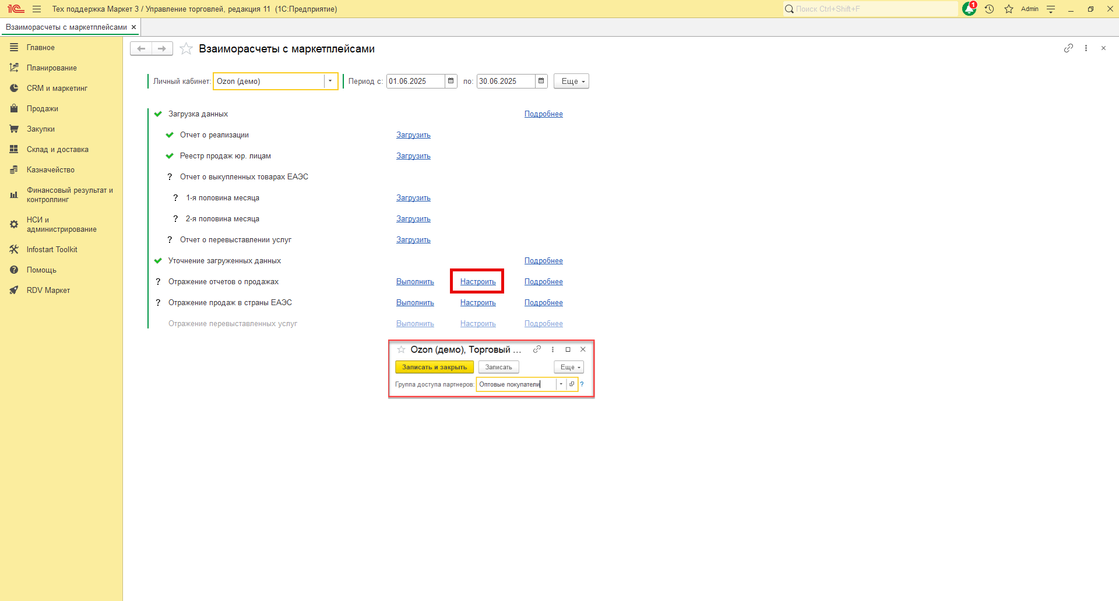Add this page to favorites star
Screen dimensions: 1119x601
coord(186,49)
